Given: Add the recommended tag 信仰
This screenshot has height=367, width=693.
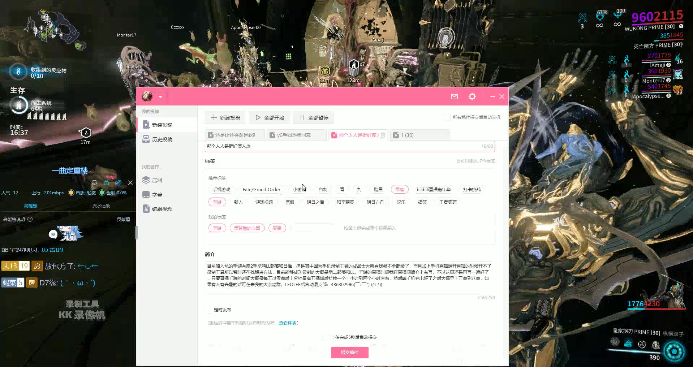Looking at the screenshot, I should point(290,202).
